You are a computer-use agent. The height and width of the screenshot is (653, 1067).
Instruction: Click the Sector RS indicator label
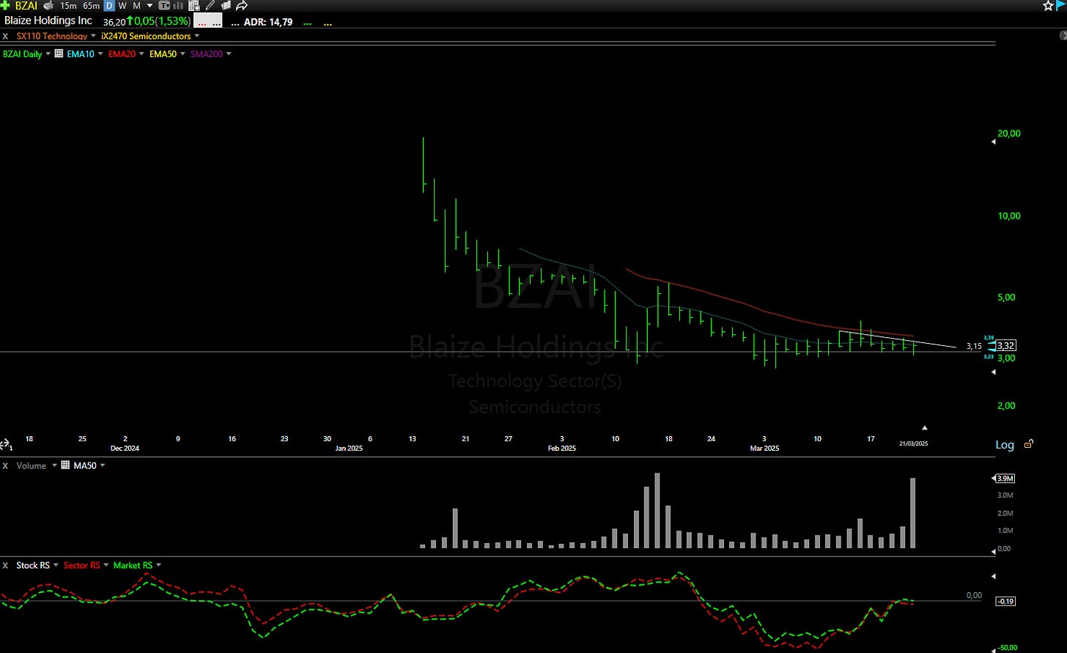[x=81, y=566]
